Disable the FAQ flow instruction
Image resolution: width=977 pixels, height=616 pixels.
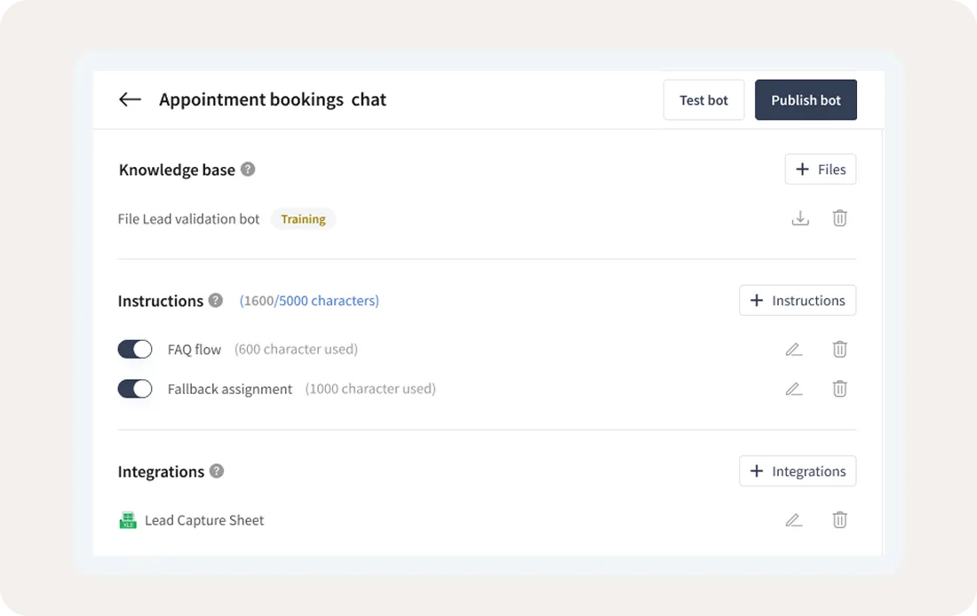click(135, 349)
